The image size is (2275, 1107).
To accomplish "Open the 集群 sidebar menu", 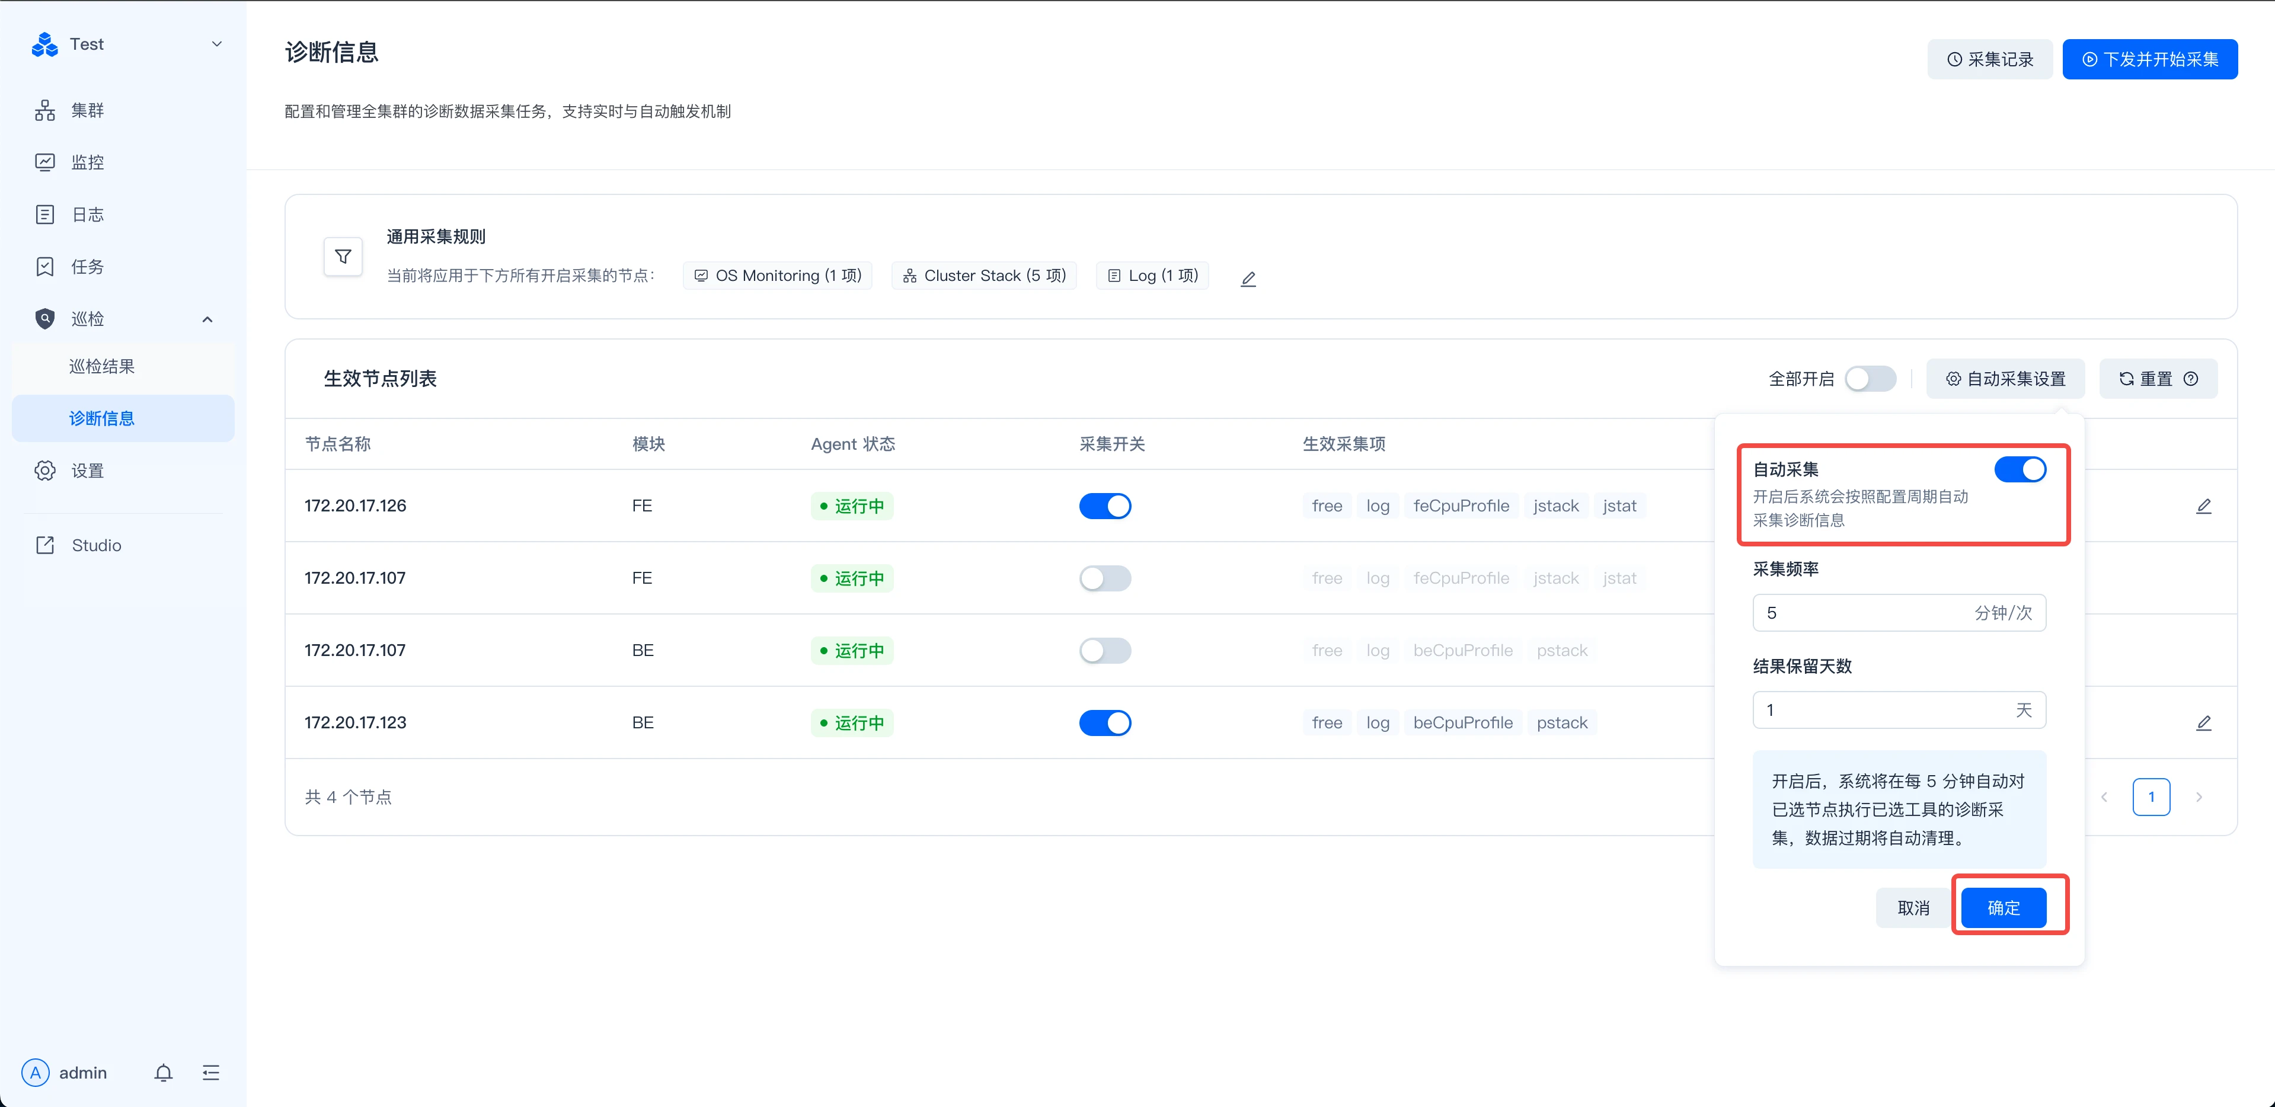I will point(123,110).
